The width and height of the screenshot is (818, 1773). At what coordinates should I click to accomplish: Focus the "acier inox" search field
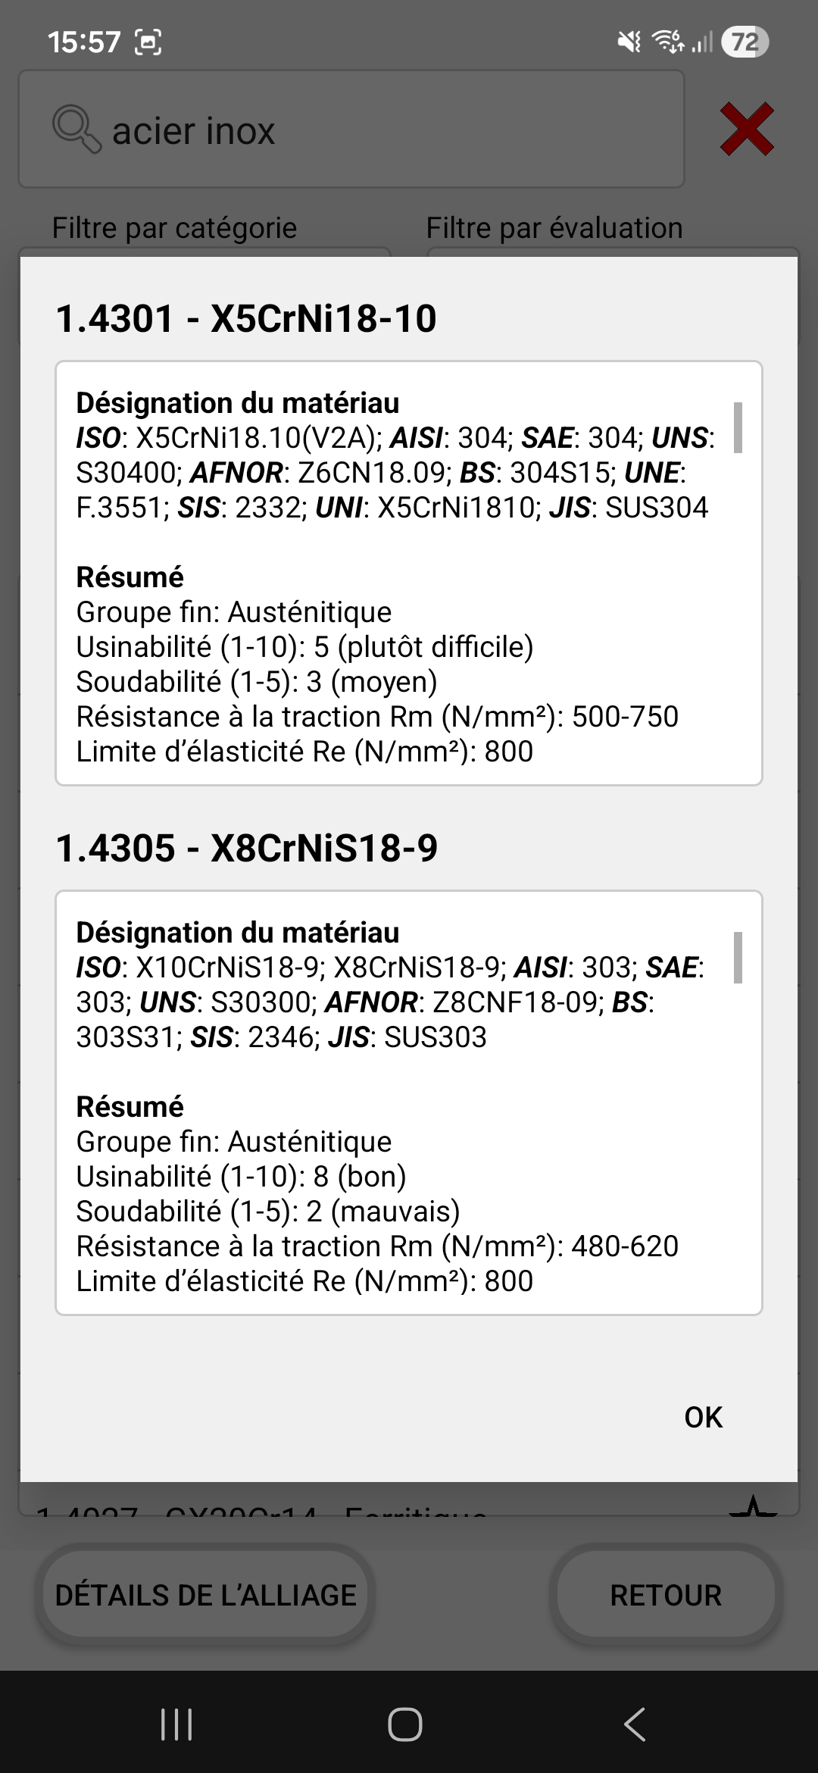(x=379, y=130)
